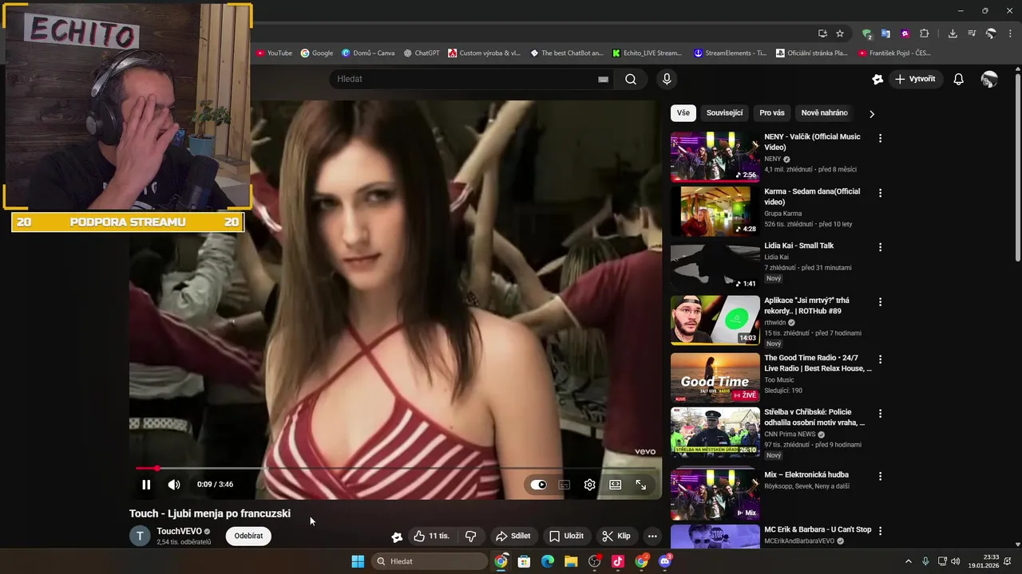
Task: Open on-screen keyboard in search box
Action: point(603,79)
